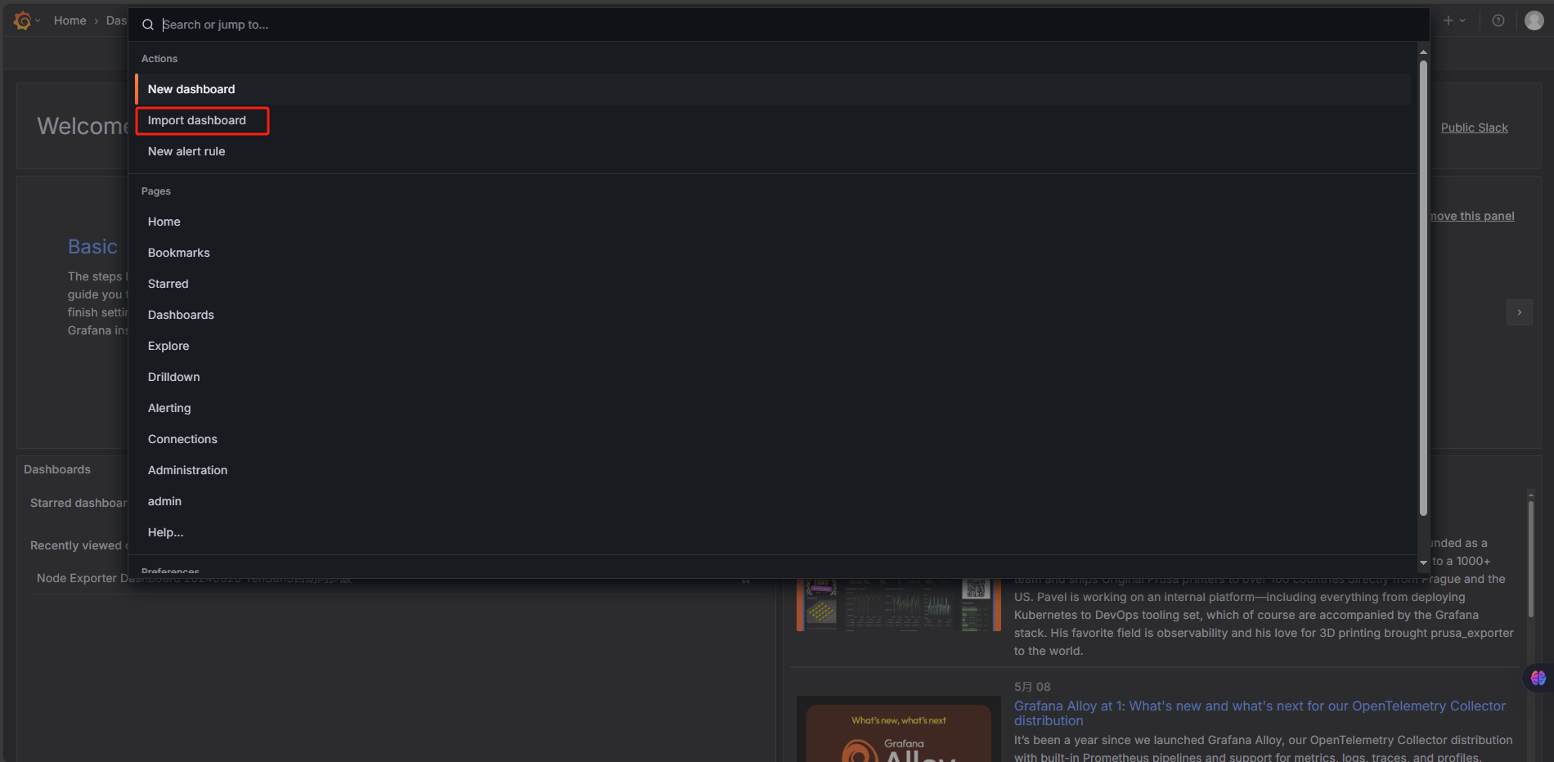Open the Bookmarks page entry
Screen dimensions: 1554x762
coord(773,253)
